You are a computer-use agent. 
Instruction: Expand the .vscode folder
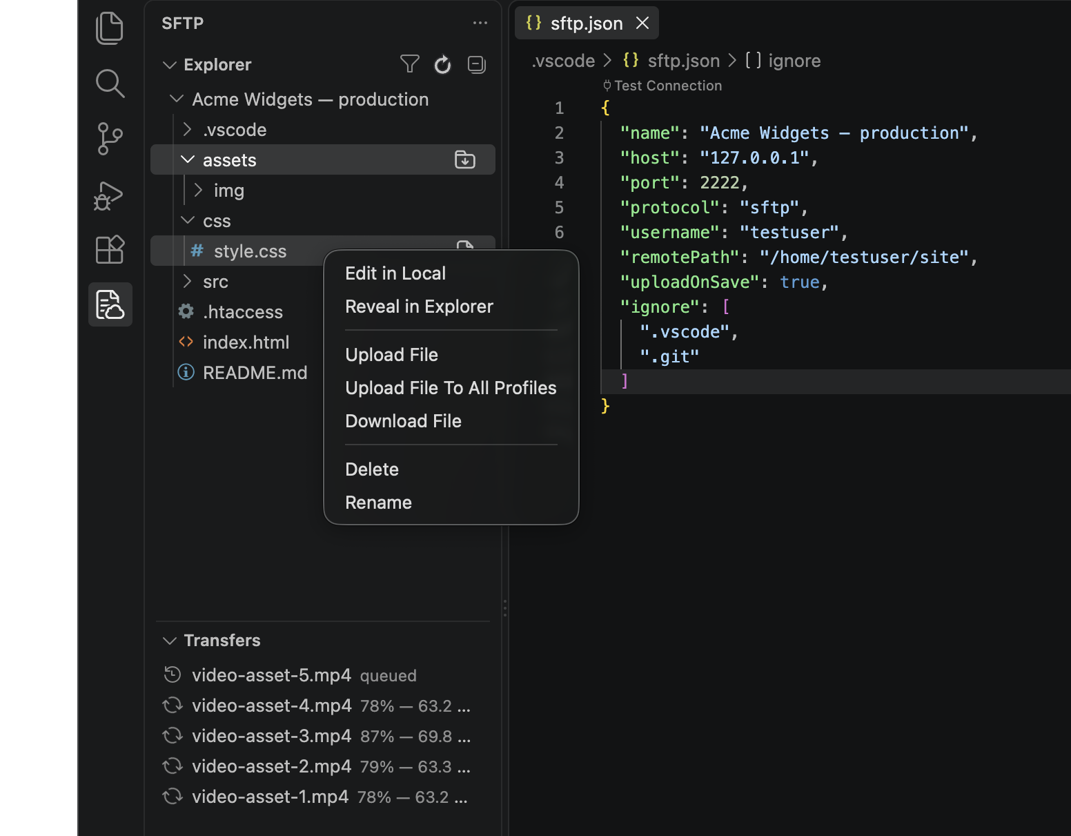187,130
